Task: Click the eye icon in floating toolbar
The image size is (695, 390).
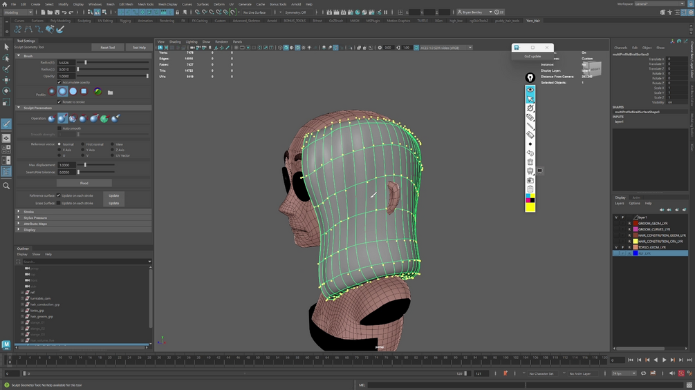Action: tap(530, 90)
